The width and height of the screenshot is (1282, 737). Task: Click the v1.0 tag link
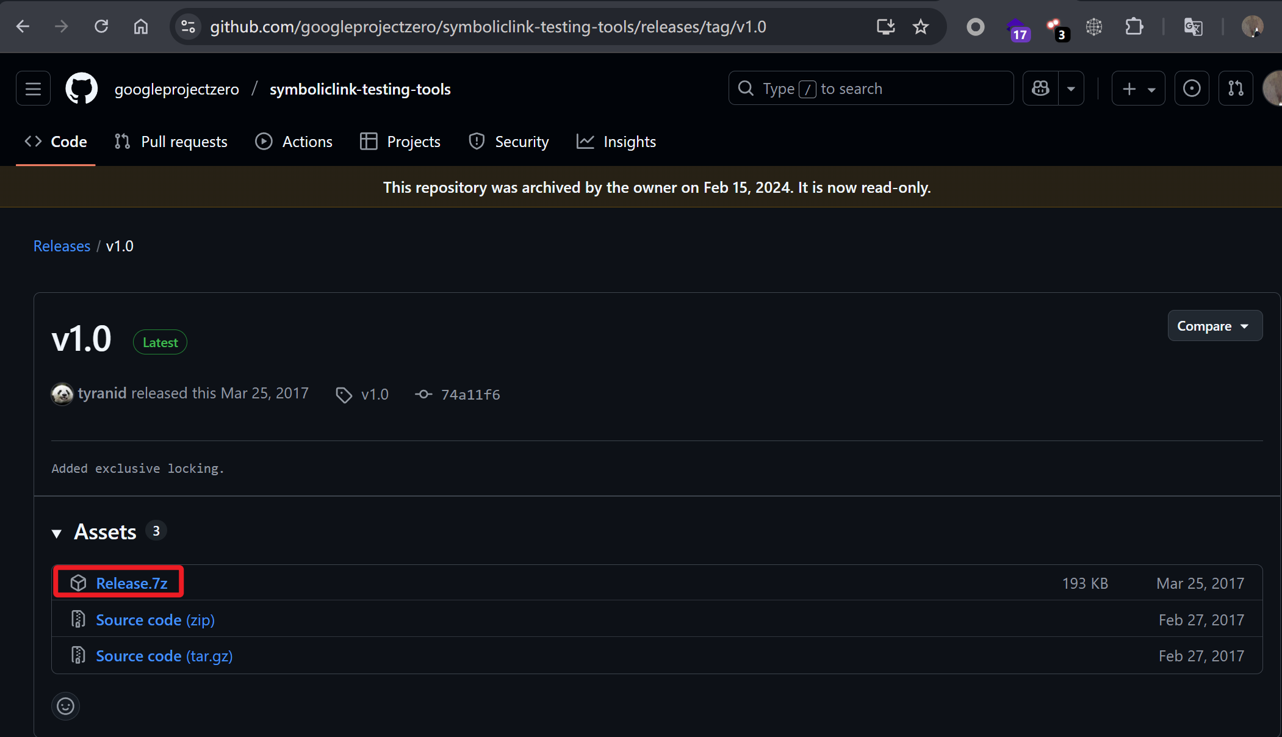point(374,395)
